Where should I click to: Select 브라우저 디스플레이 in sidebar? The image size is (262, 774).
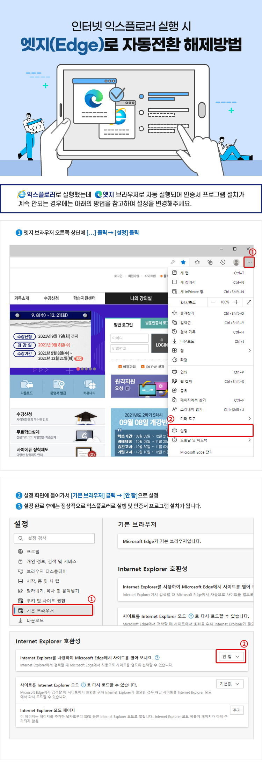[x=42, y=571]
